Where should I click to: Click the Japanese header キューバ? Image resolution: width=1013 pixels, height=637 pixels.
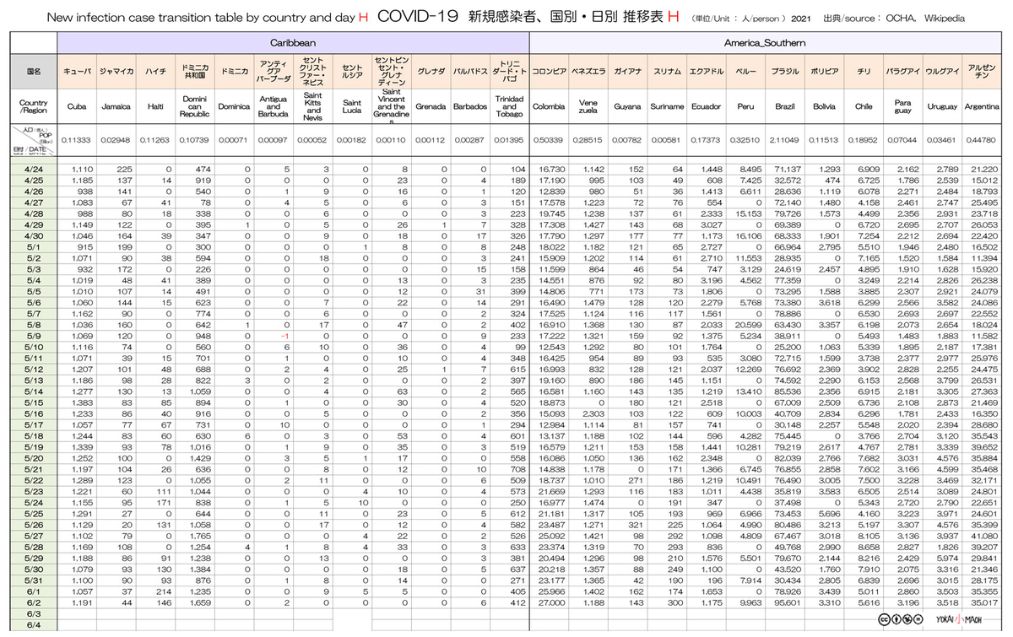(x=77, y=72)
